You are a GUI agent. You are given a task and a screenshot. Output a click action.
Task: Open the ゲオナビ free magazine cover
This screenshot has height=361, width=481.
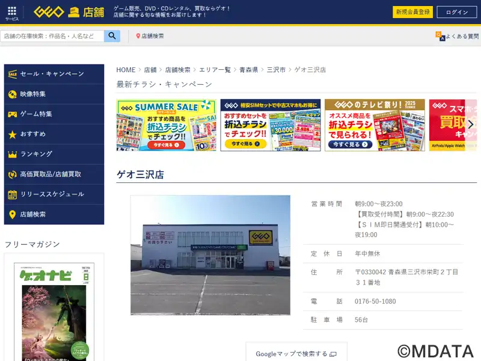coord(54,312)
